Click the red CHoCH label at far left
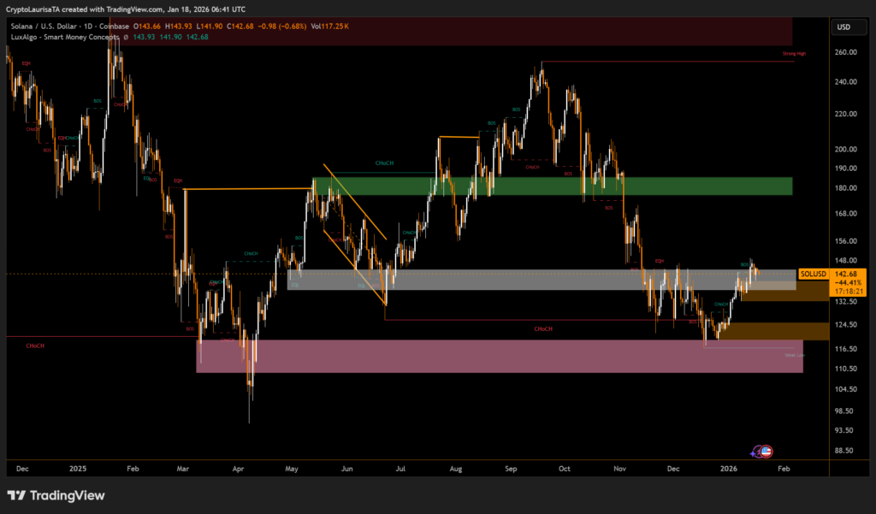Image resolution: width=876 pixels, height=514 pixels. coord(35,346)
